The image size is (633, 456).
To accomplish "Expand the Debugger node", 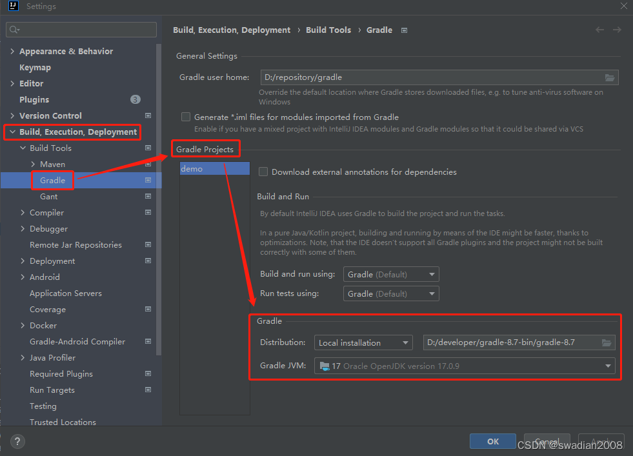I will [x=23, y=229].
